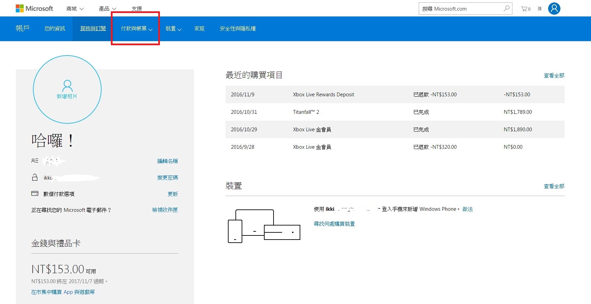The width and height of the screenshot is (591, 304).
Task: Click the search magnifier icon
Action: pyautogui.click(x=507, y=9)
